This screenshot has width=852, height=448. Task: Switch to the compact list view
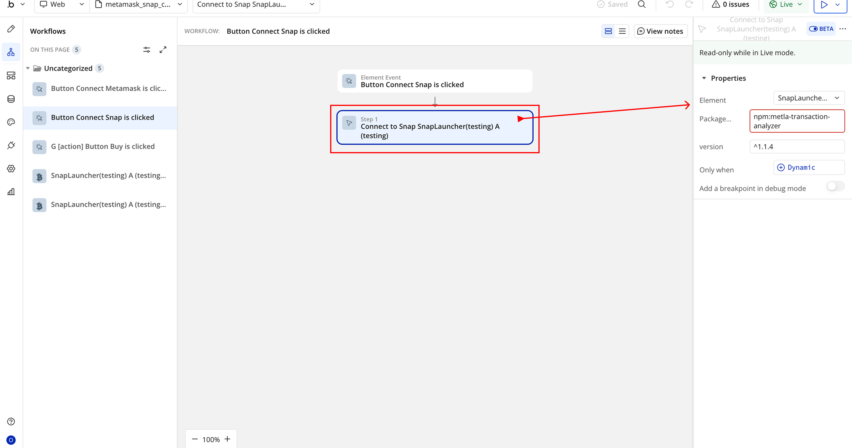[x=622, y=31]
